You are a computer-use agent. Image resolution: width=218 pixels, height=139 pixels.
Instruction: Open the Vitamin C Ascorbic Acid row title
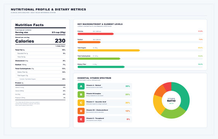(x=96, y=102)
